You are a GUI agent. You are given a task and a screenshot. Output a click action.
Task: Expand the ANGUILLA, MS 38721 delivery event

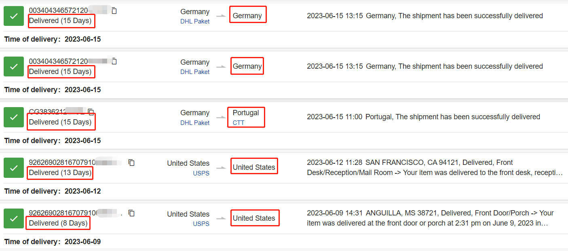click(430, 218)
